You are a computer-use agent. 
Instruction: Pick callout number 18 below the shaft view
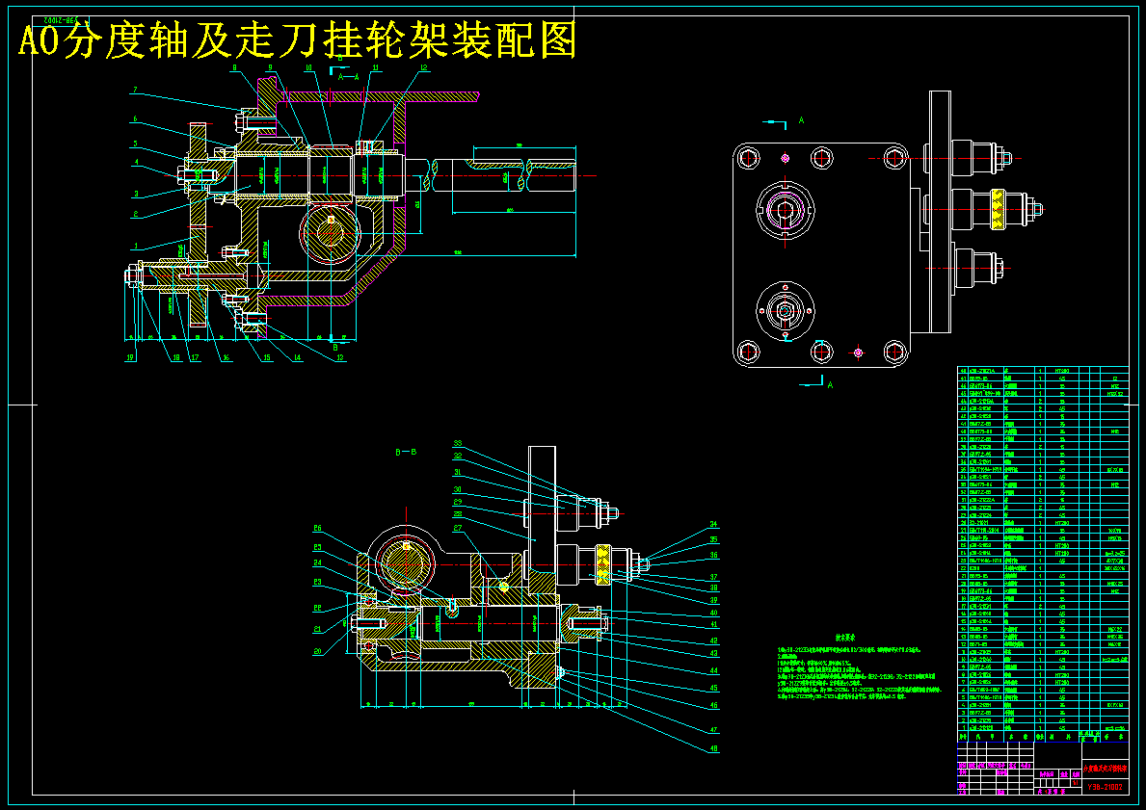pyautogui.click(x=176, y=358)
